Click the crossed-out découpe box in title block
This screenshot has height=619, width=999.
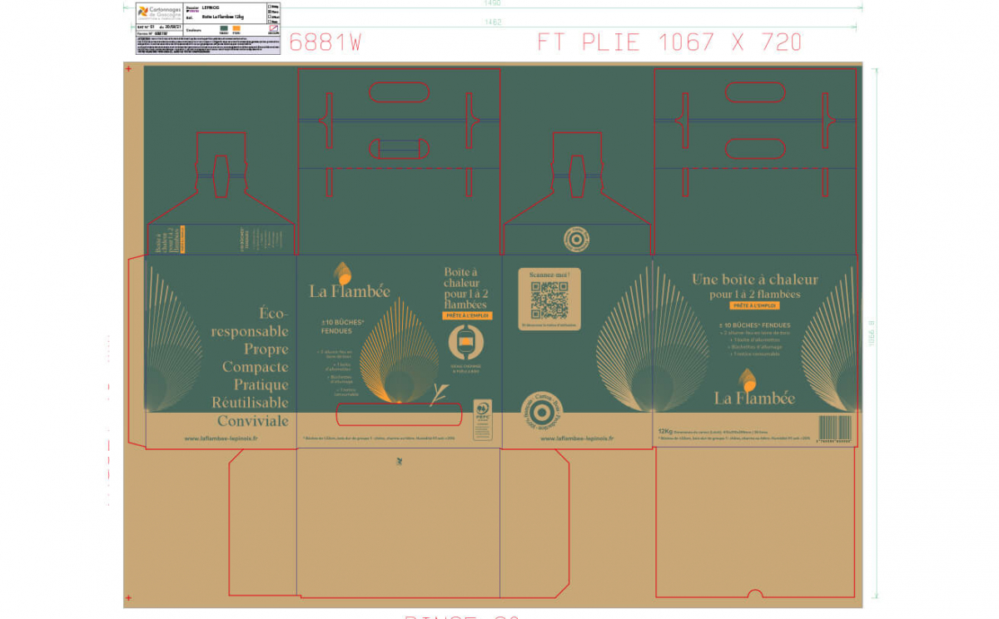(274, 27)
